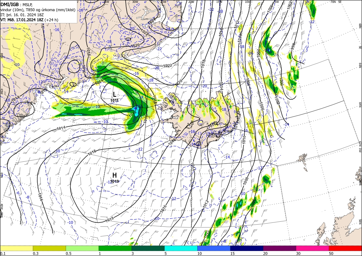Click the '50' legend value
This screenshot has height=256, width=362.
[331, 253]
